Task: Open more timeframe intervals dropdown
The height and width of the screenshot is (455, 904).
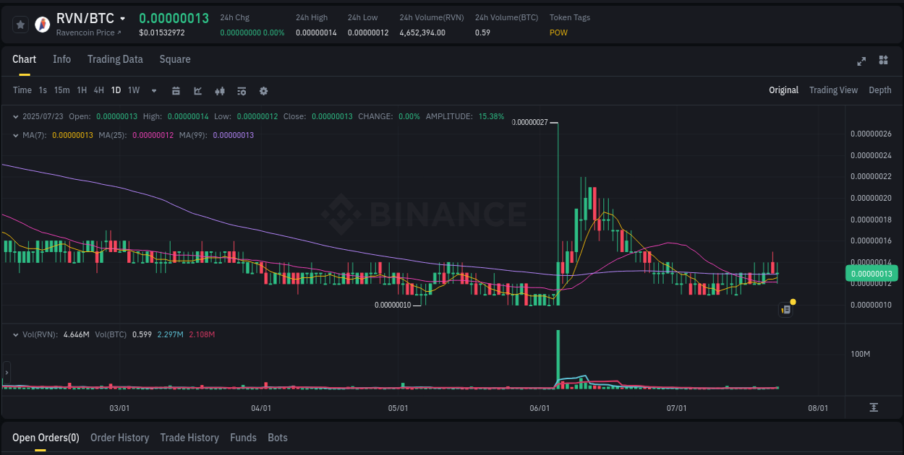Action: tap(153, 91)
